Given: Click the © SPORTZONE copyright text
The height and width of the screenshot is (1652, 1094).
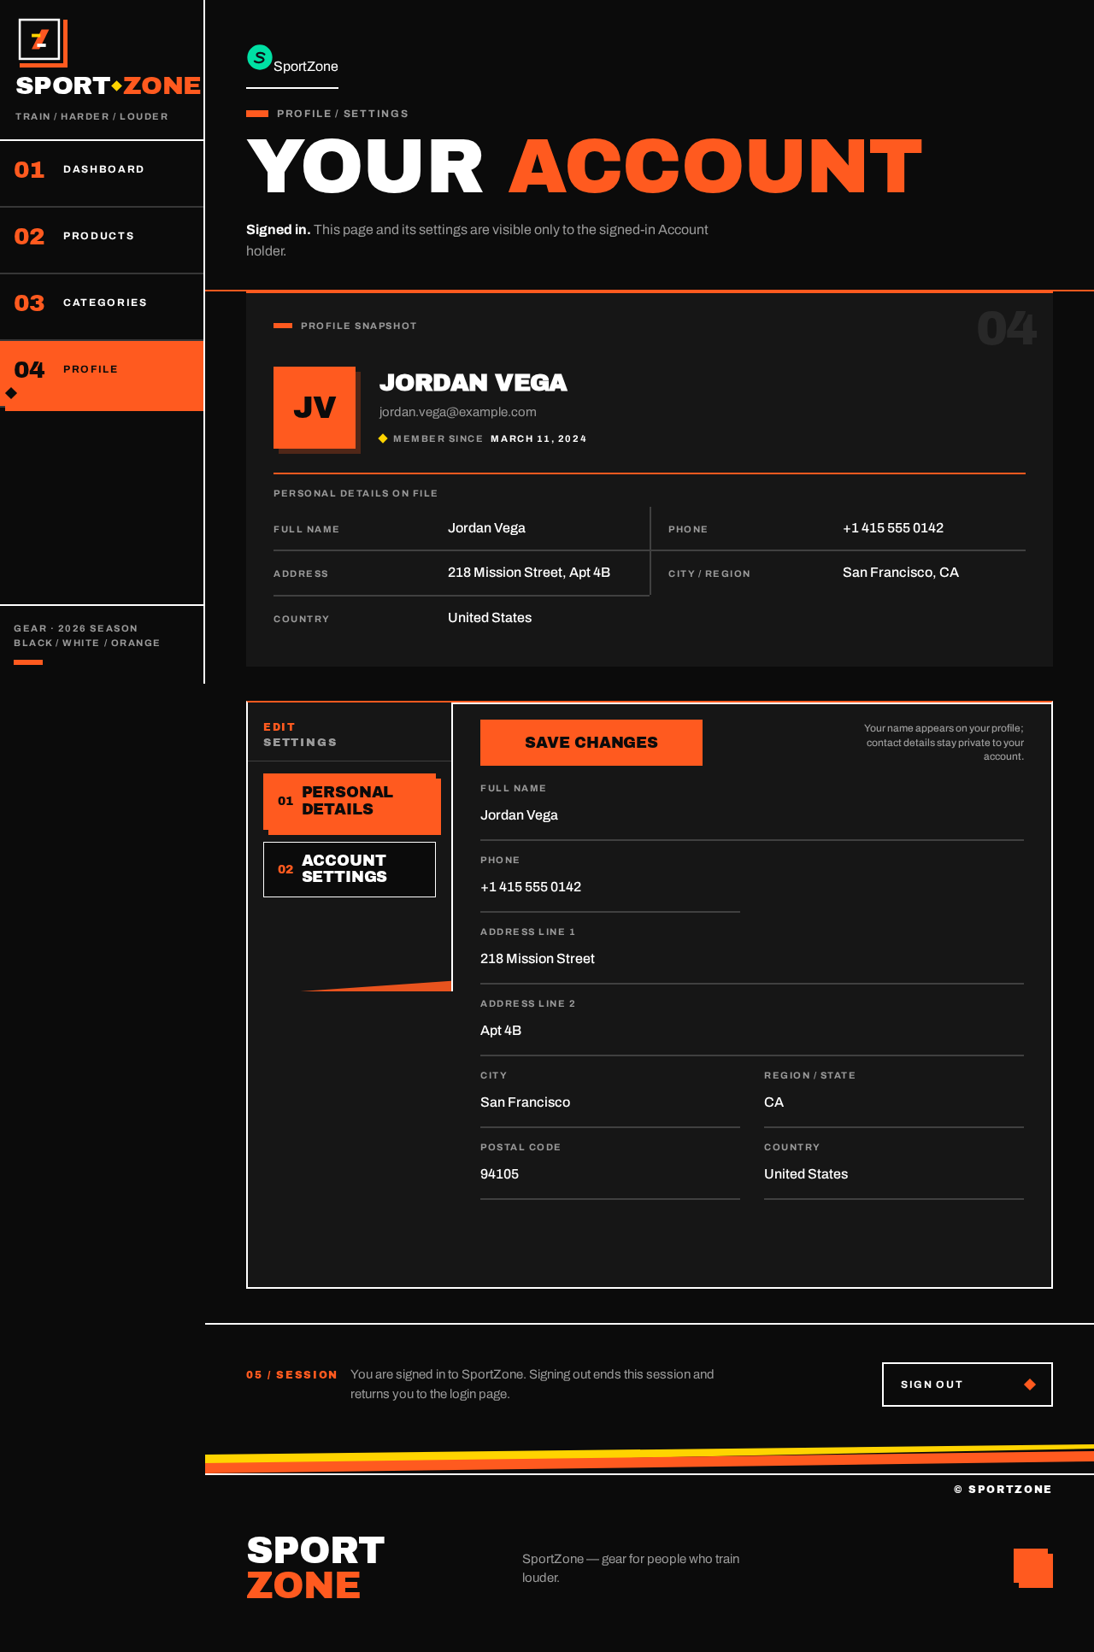Looking at the screenshot, I should click(x=1003, y=1489).
